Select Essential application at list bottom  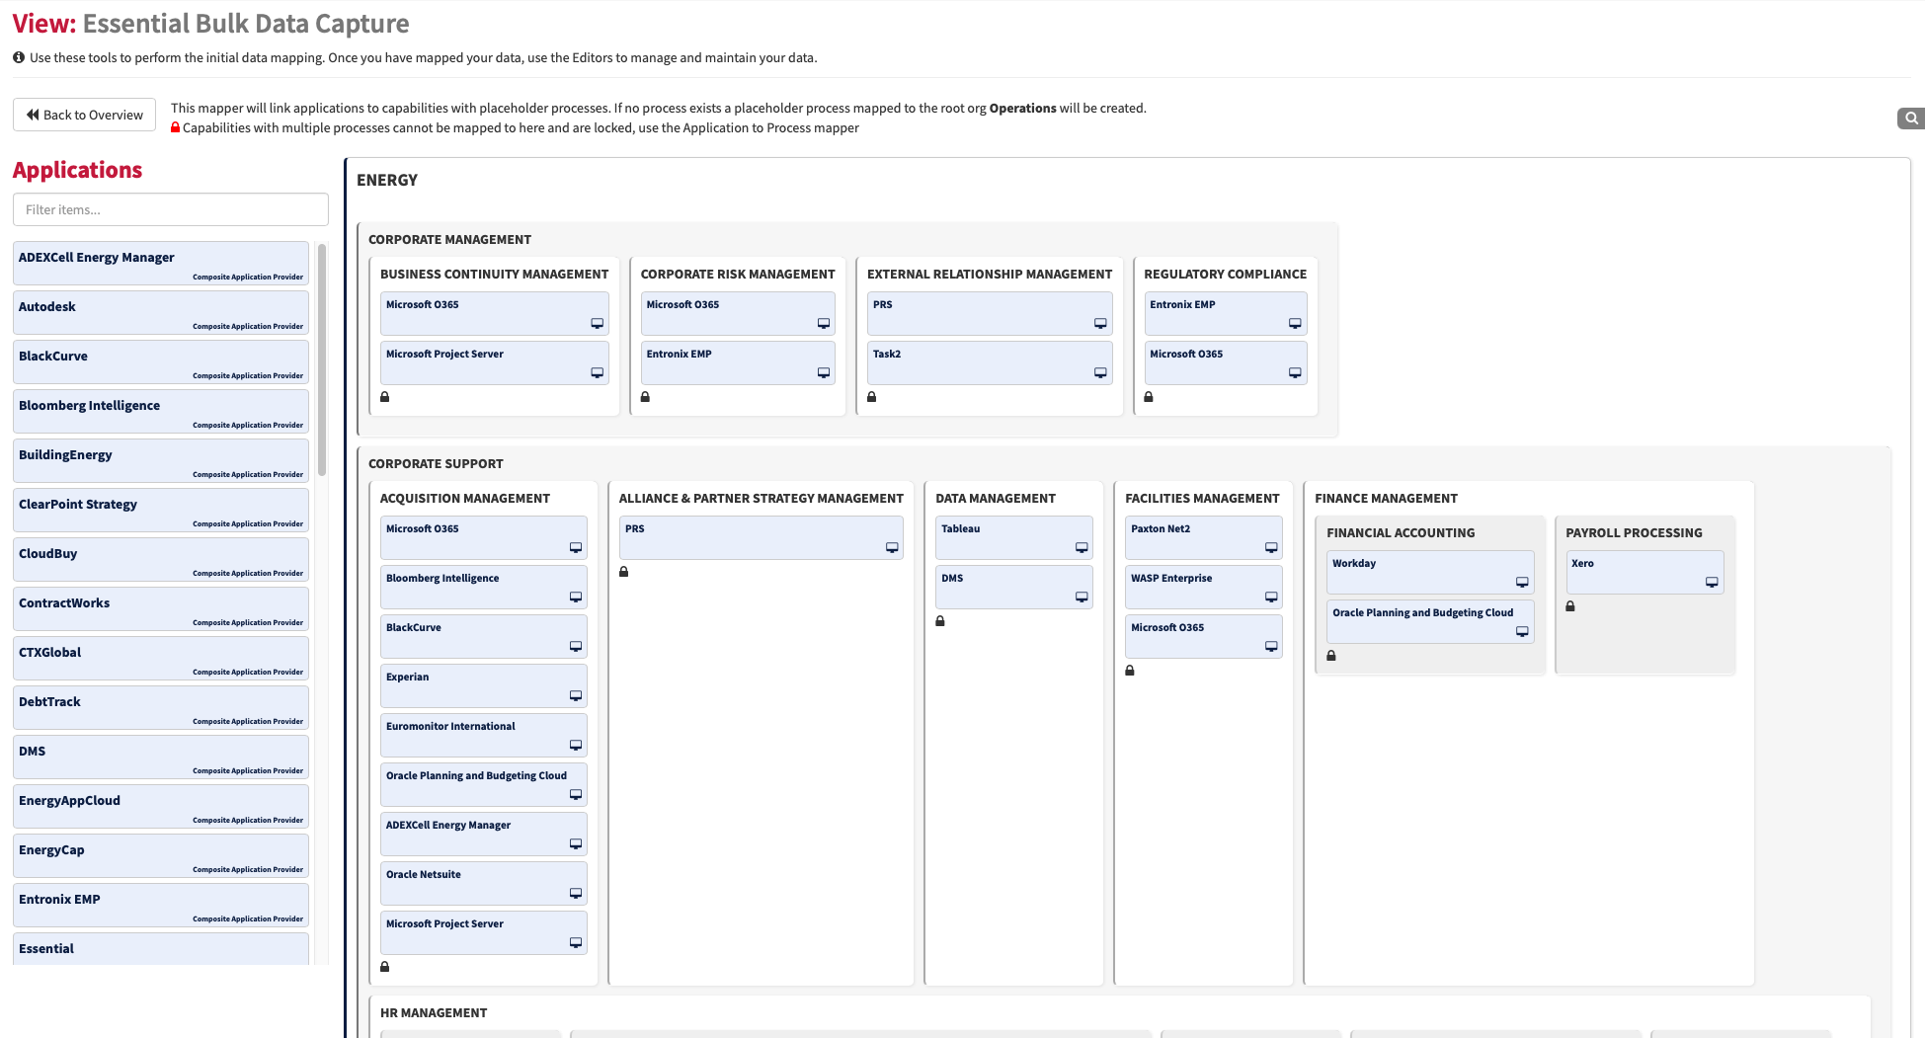tap(161, 949)
